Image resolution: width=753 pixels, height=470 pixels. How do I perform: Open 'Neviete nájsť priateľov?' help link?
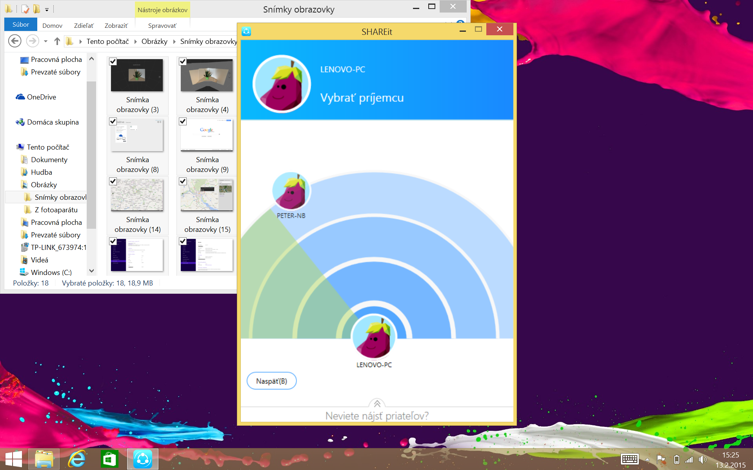point(377,416)
